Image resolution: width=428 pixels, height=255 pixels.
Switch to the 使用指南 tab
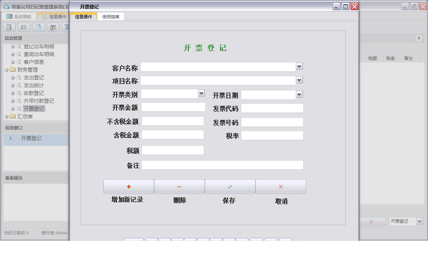[x=111, y=16]
